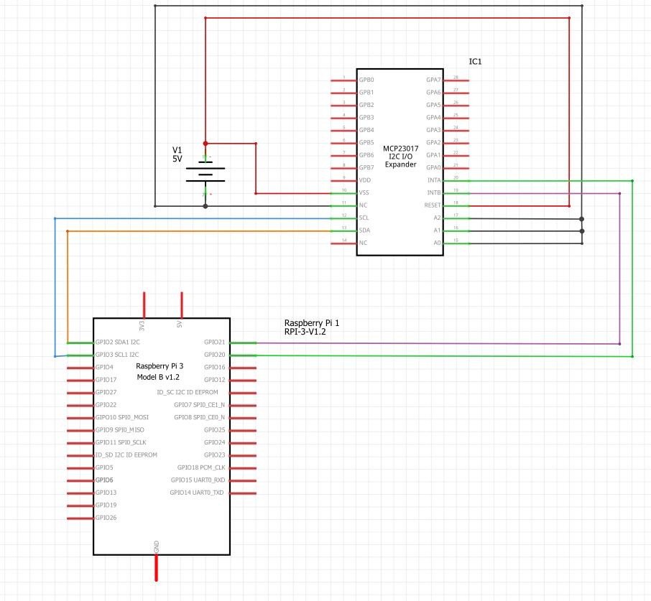Click the RESET pin label
651x601 pixels.
(x=433, y=205)
